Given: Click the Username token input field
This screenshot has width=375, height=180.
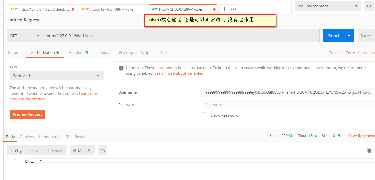Looking at the screenshot, I should [x=288, y=92].
